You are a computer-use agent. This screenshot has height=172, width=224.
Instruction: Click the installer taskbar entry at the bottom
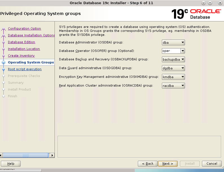(21, 170)
